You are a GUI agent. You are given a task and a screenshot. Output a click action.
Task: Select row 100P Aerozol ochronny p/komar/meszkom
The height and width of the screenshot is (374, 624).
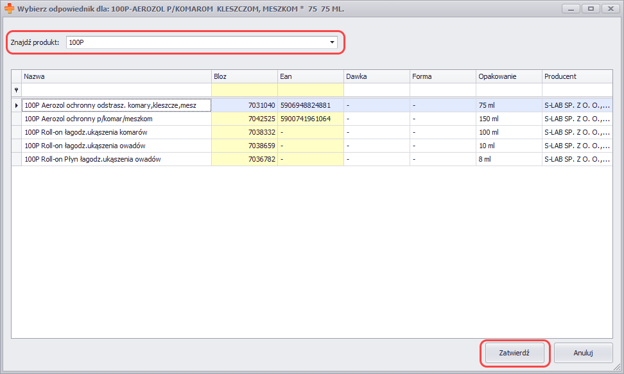click(x=116, y=119)
